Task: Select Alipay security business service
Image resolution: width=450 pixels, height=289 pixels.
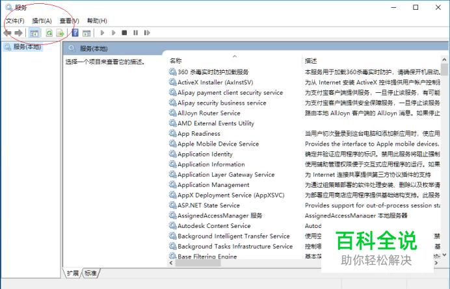Action: (222, 103)
